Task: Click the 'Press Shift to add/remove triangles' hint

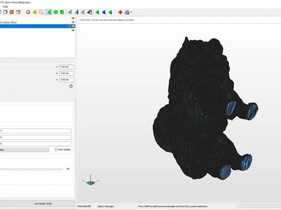Action: (x=173, y=206)
